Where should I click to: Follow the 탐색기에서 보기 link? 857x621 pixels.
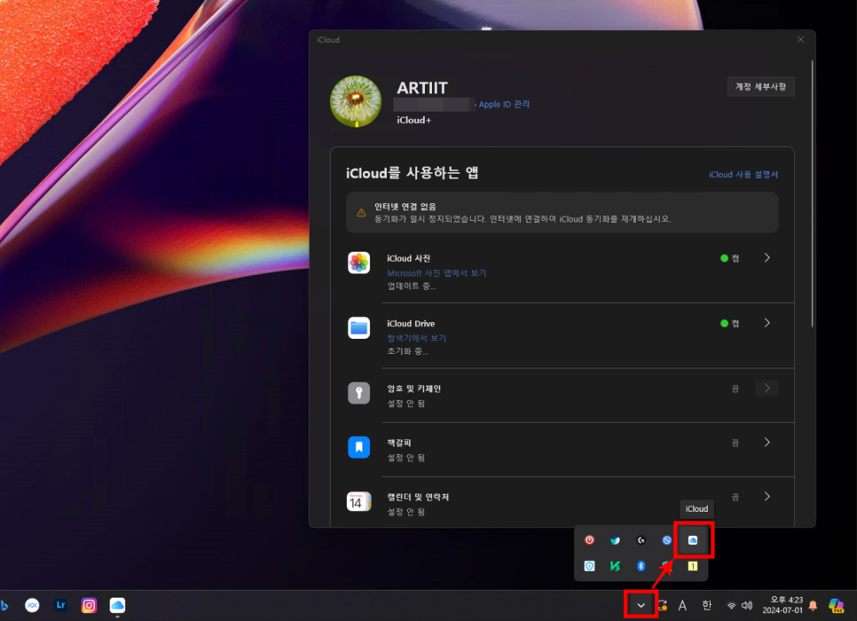click(x=416, y=338)
